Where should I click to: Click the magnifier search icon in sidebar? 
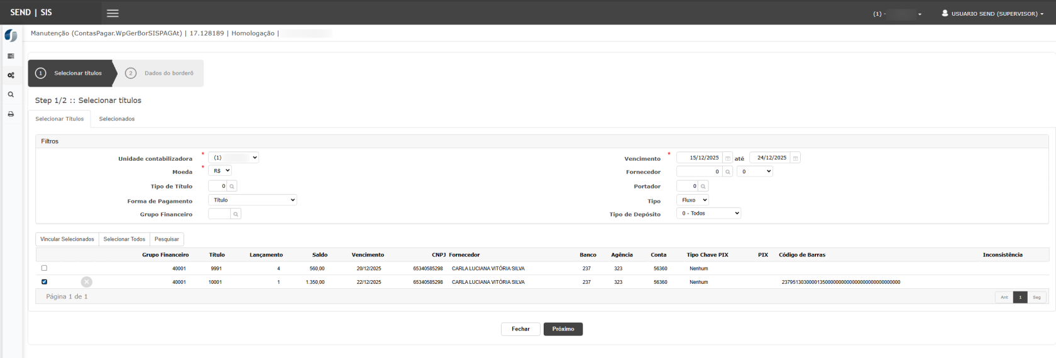coord(11,95)
